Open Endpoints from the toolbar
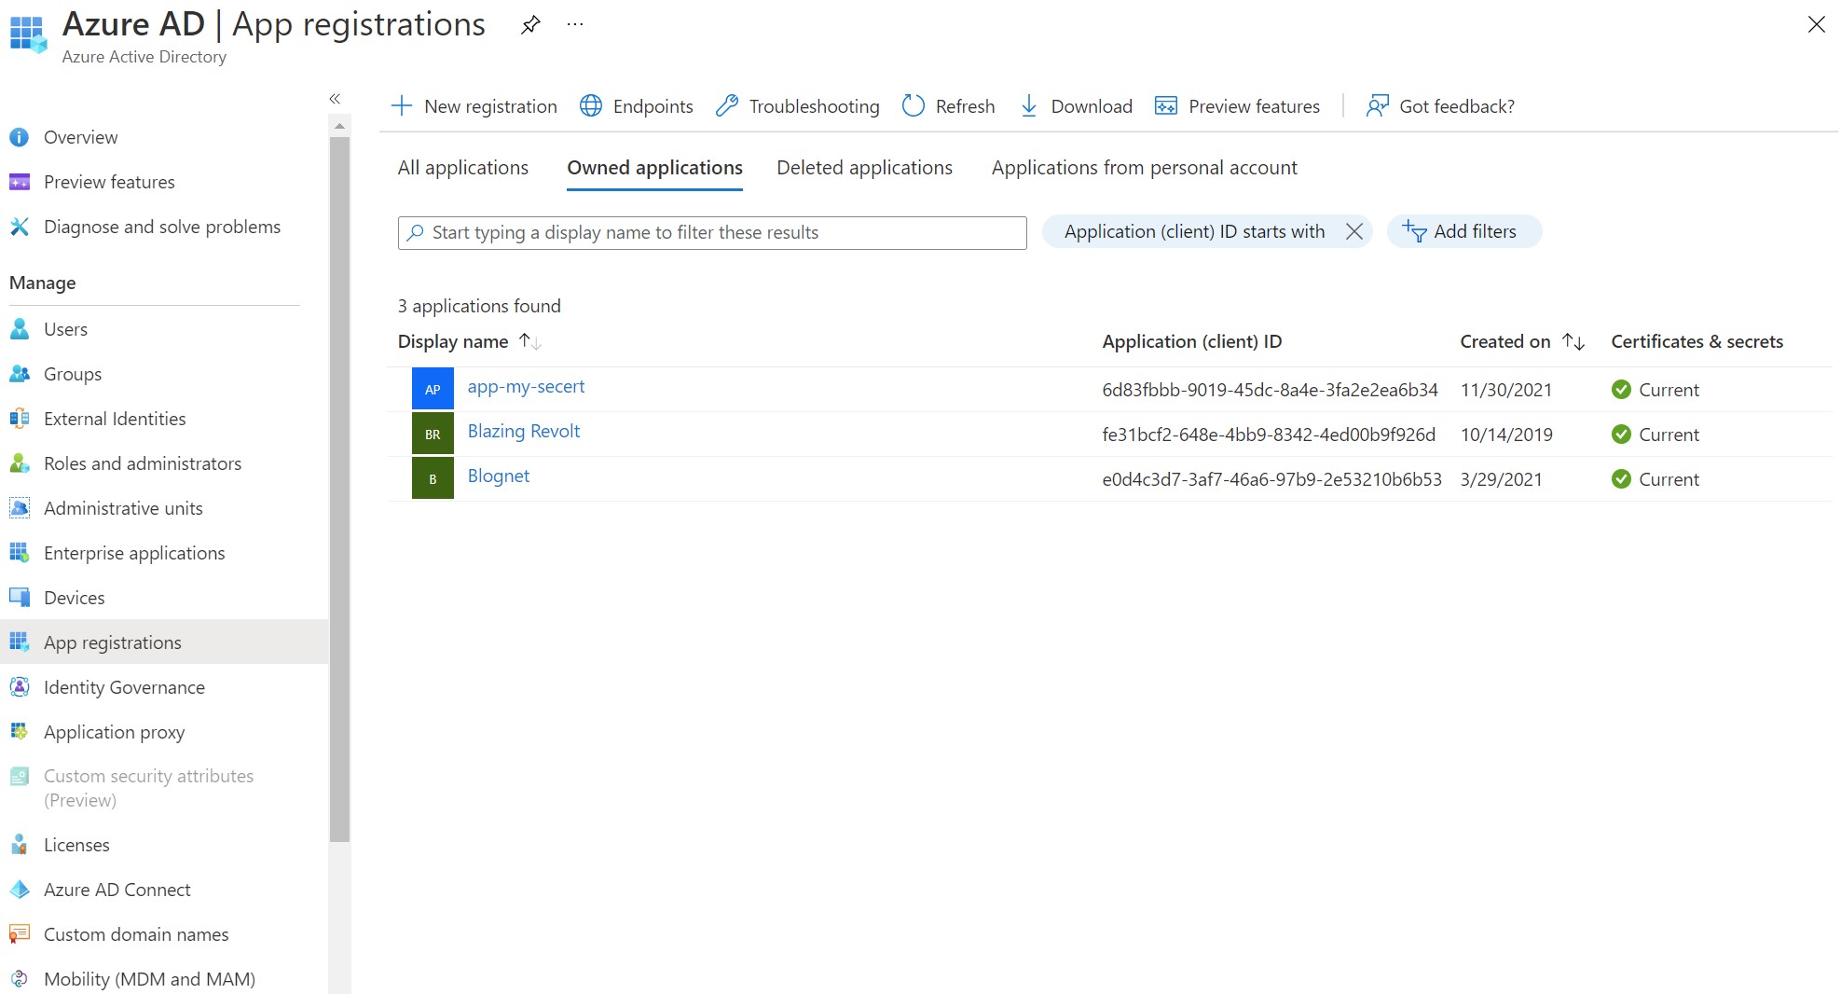 tap(637, 105)
